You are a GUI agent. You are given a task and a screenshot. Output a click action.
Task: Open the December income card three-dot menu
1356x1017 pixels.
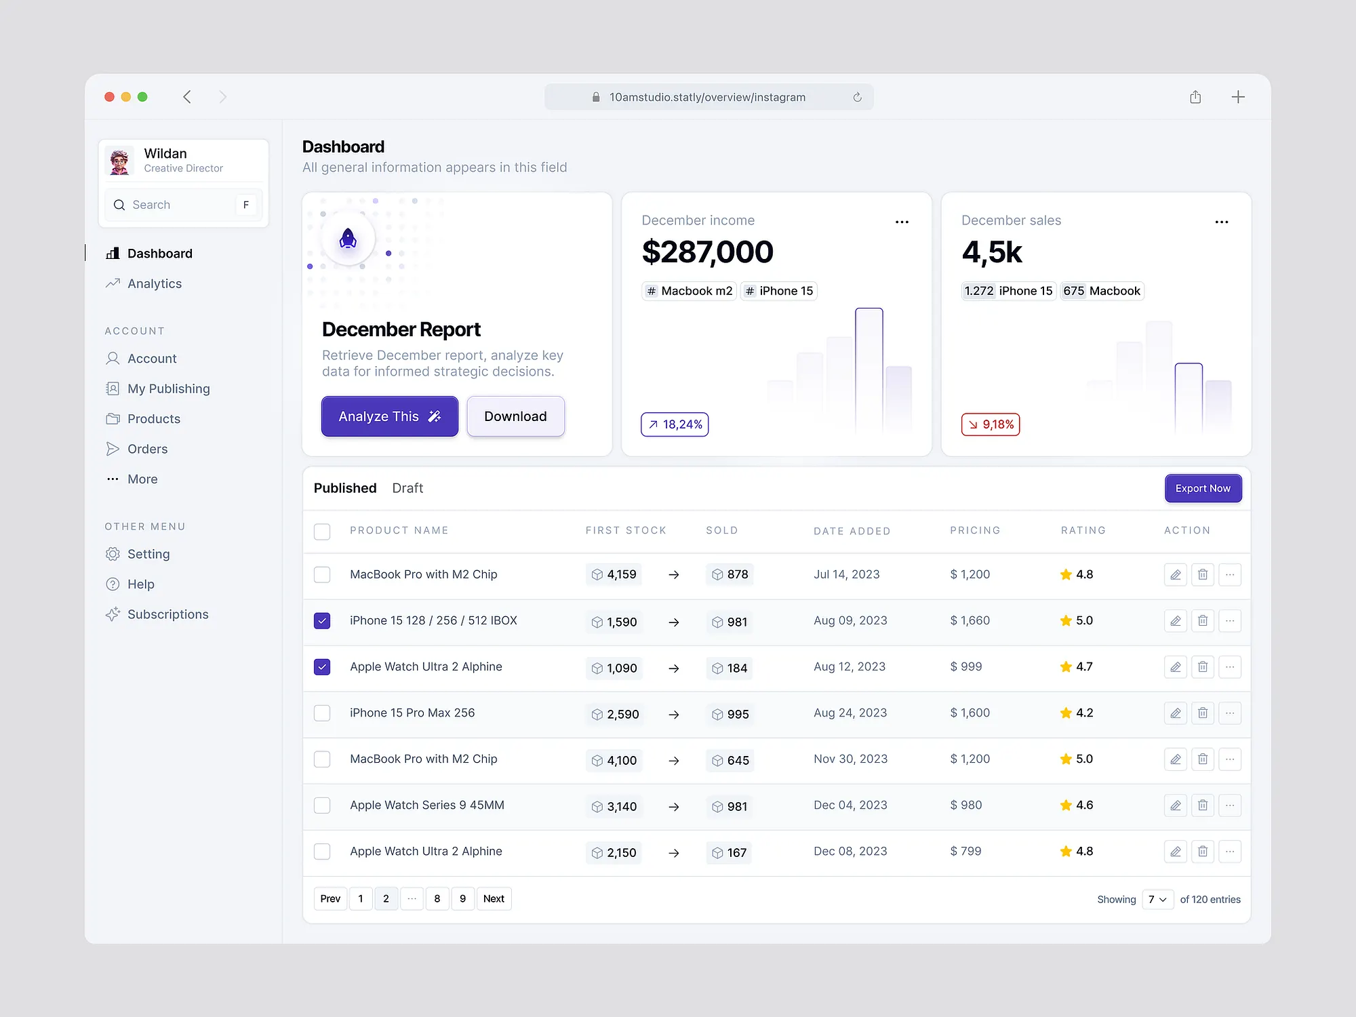pos(901,222)
